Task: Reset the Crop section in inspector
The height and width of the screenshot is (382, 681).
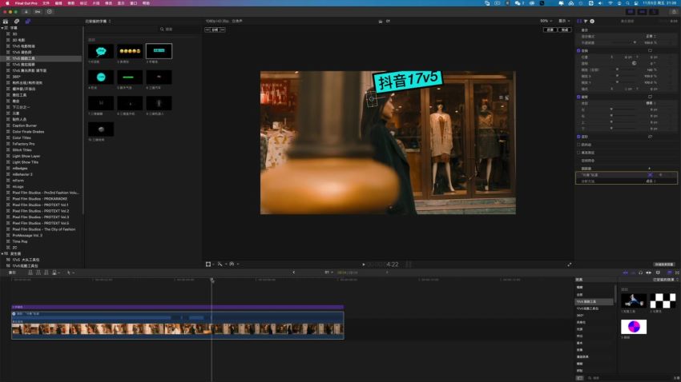Action: tap(651, 97)
